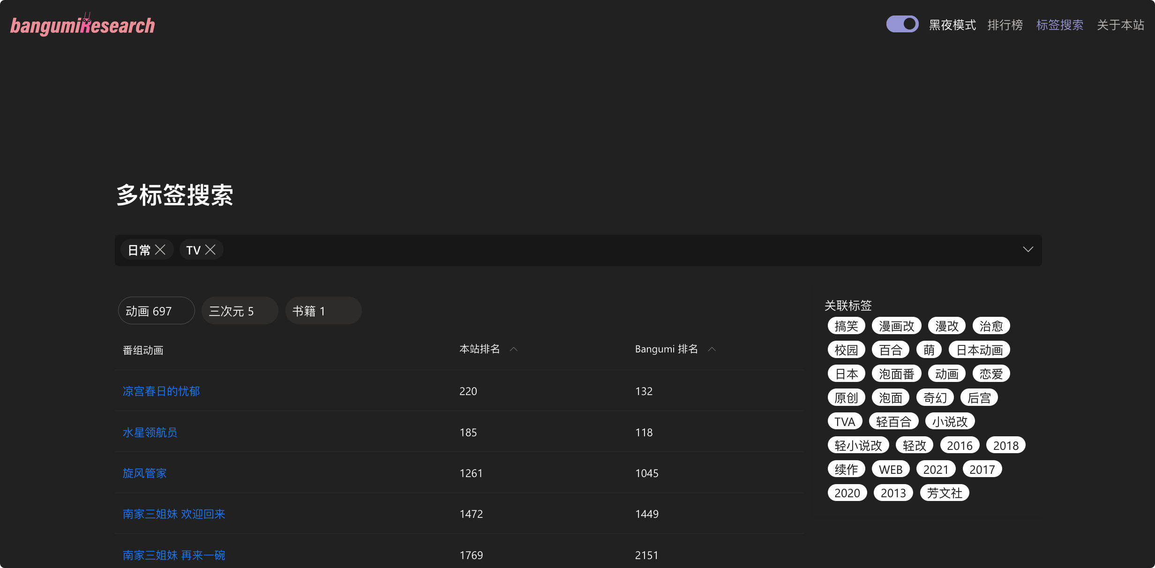Open 南家三姐妹 欢迎回来 link
Viewport: 1155px width, 568px height.
[x=174, y=514]
